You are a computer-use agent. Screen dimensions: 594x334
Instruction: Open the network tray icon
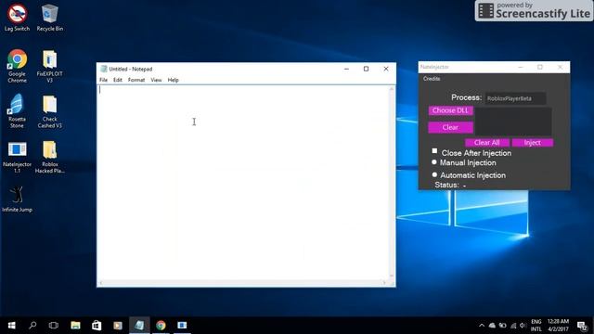coord(513,326)
